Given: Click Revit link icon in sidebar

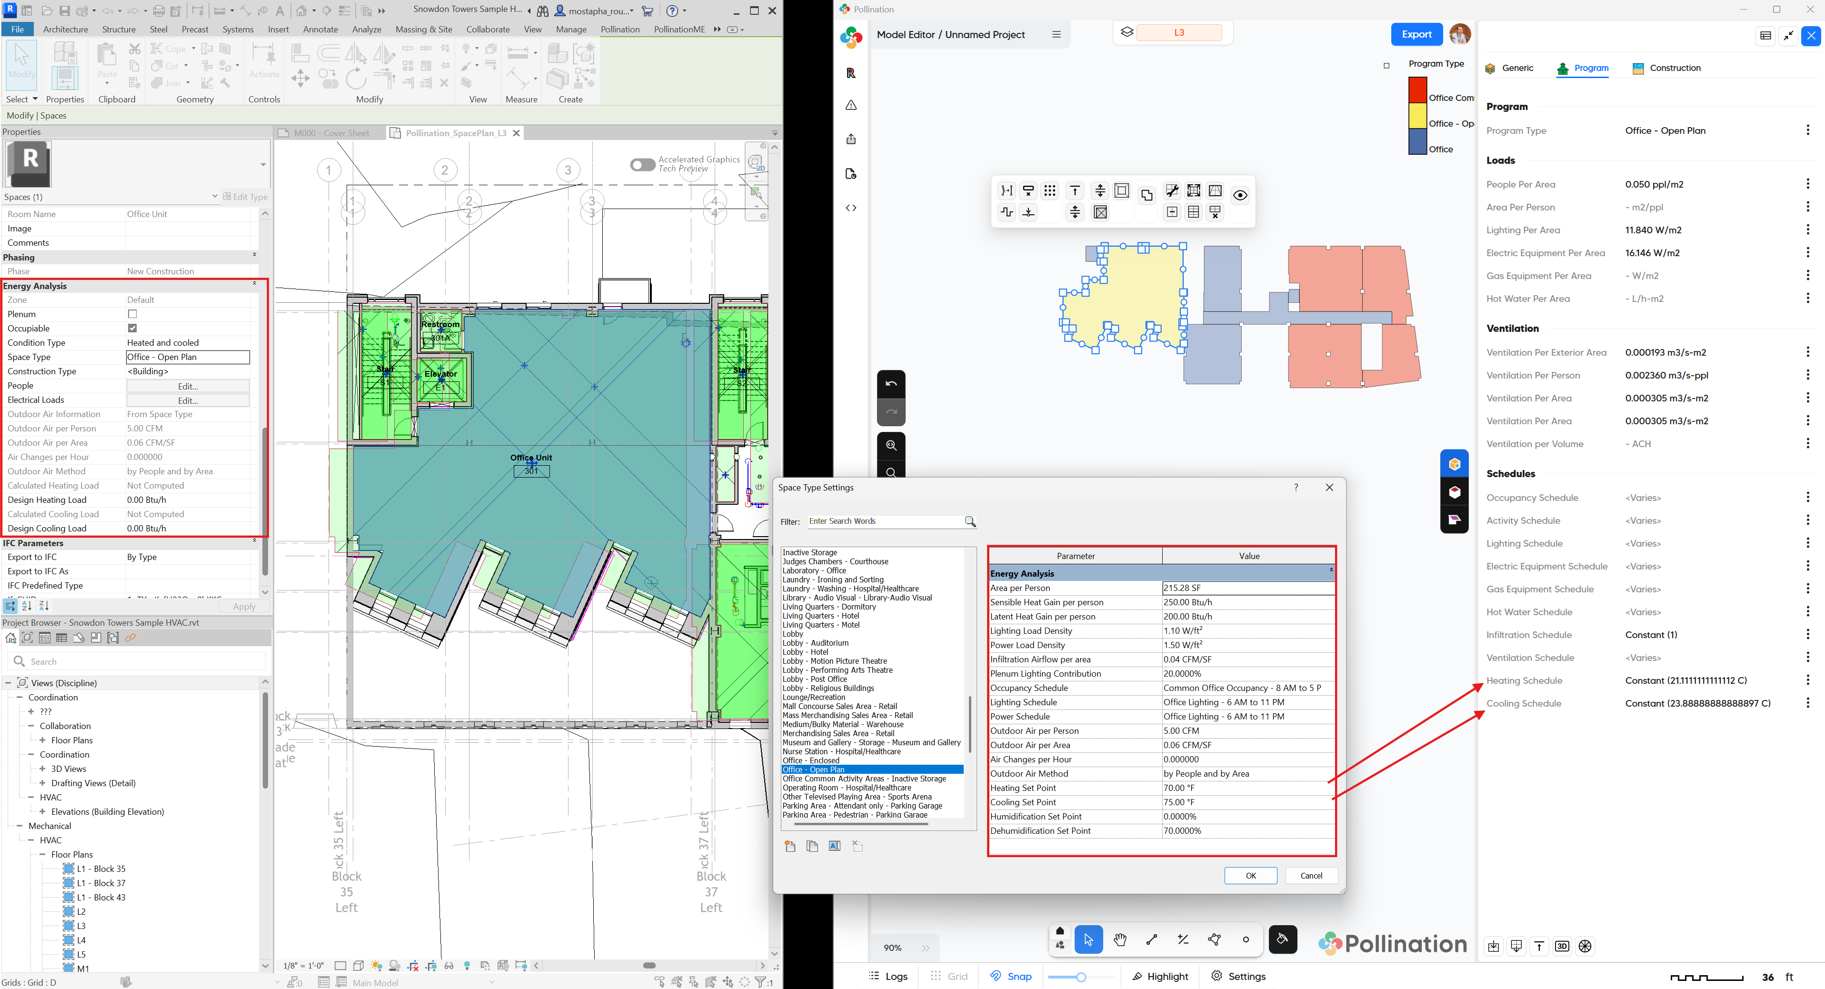Looking at the screenshot, I should [851, 73].
